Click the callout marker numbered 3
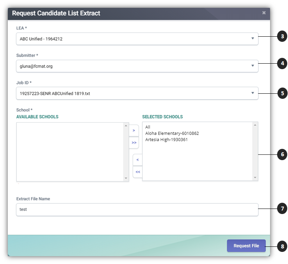The image size is (288, 264). (x=282, y=37)
